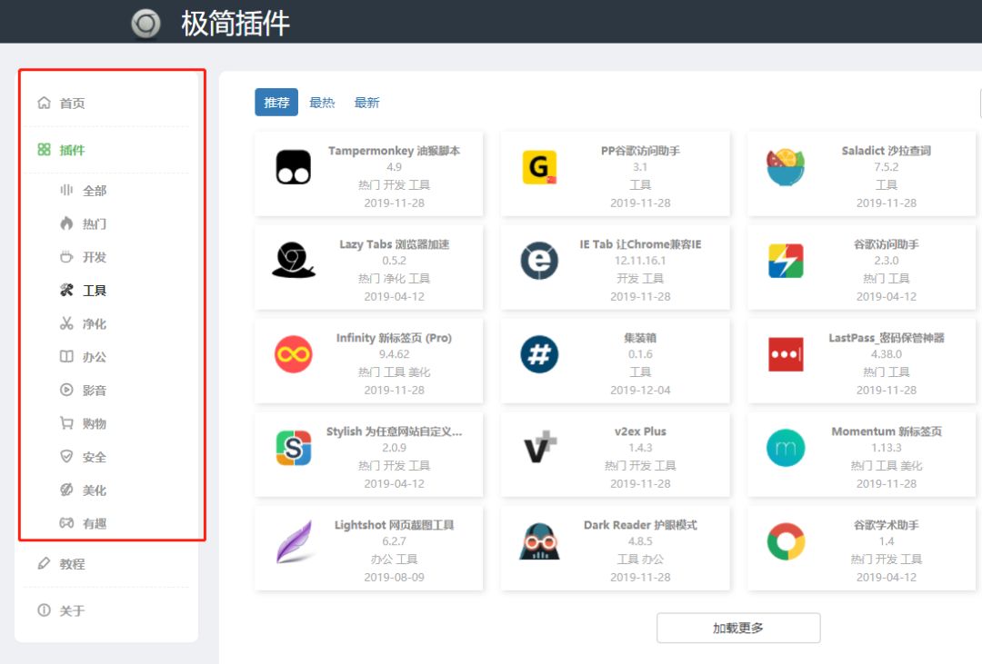Open the Lightshot 网页截图工具 title link
Screen dimensions: 982x664
pos(394,525)
